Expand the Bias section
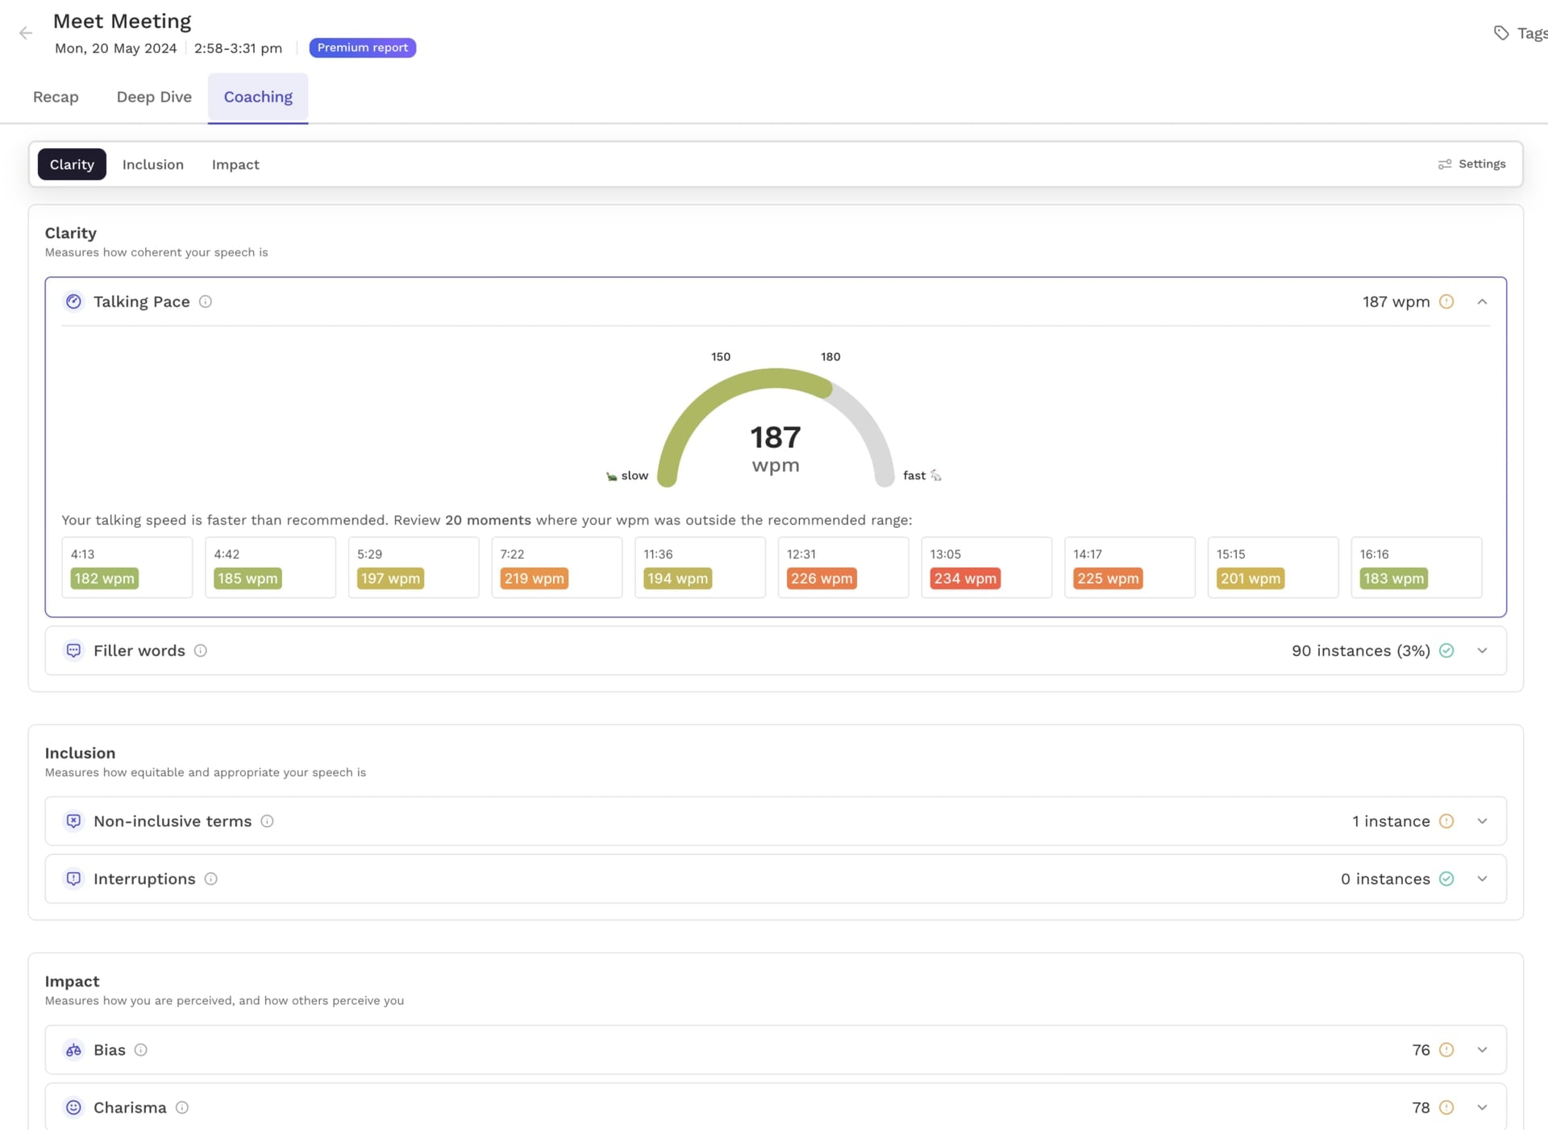1548x1130 pixels. 1482,1050
